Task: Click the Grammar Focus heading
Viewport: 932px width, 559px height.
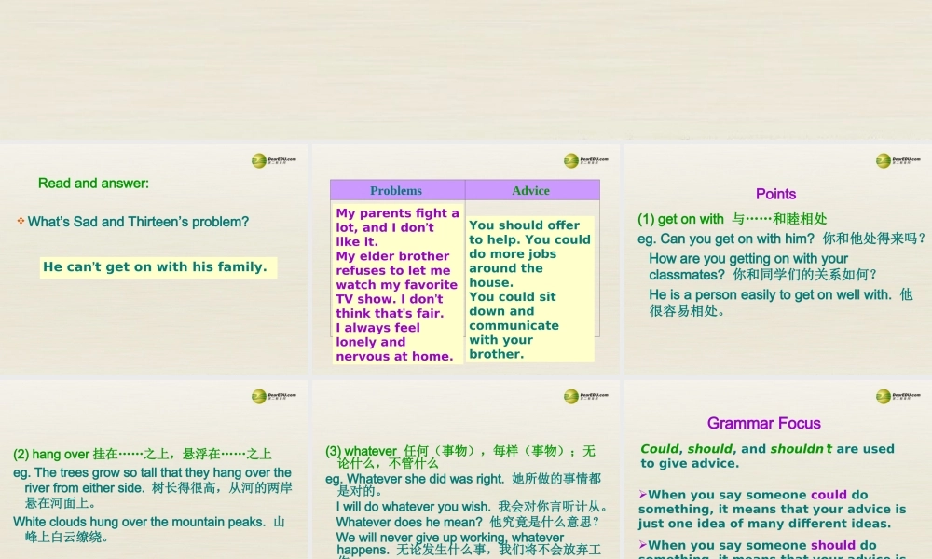Action: (x=763, y=423)
